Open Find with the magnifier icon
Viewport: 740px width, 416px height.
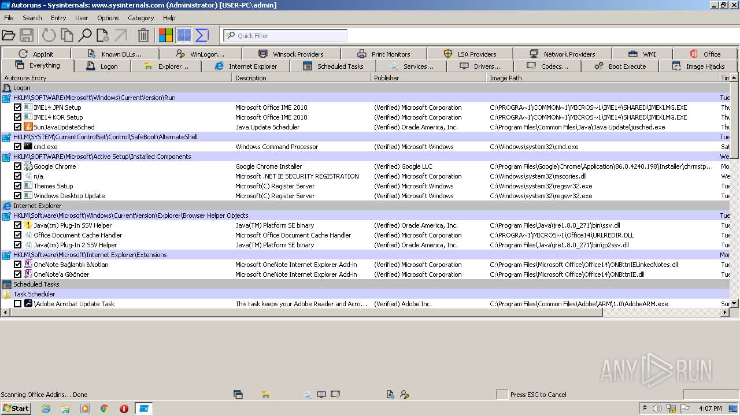click(x=85, y=36)
